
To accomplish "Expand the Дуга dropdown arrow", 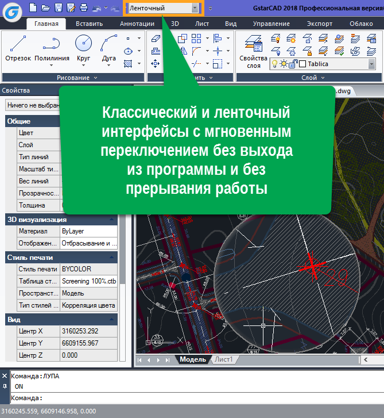I will [x=108, y=65].
